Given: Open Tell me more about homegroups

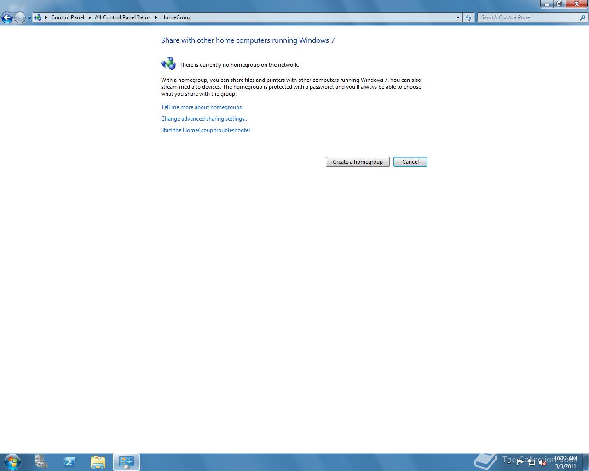Looking at the screenshot, I should click(201, 107).
